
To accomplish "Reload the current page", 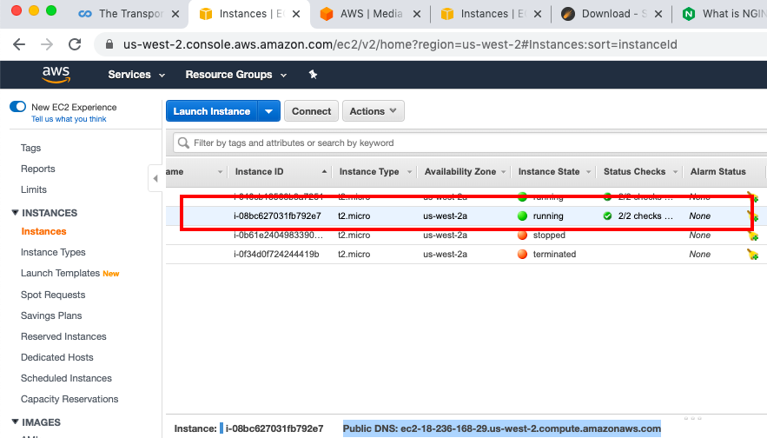I will tap(75, 44).
